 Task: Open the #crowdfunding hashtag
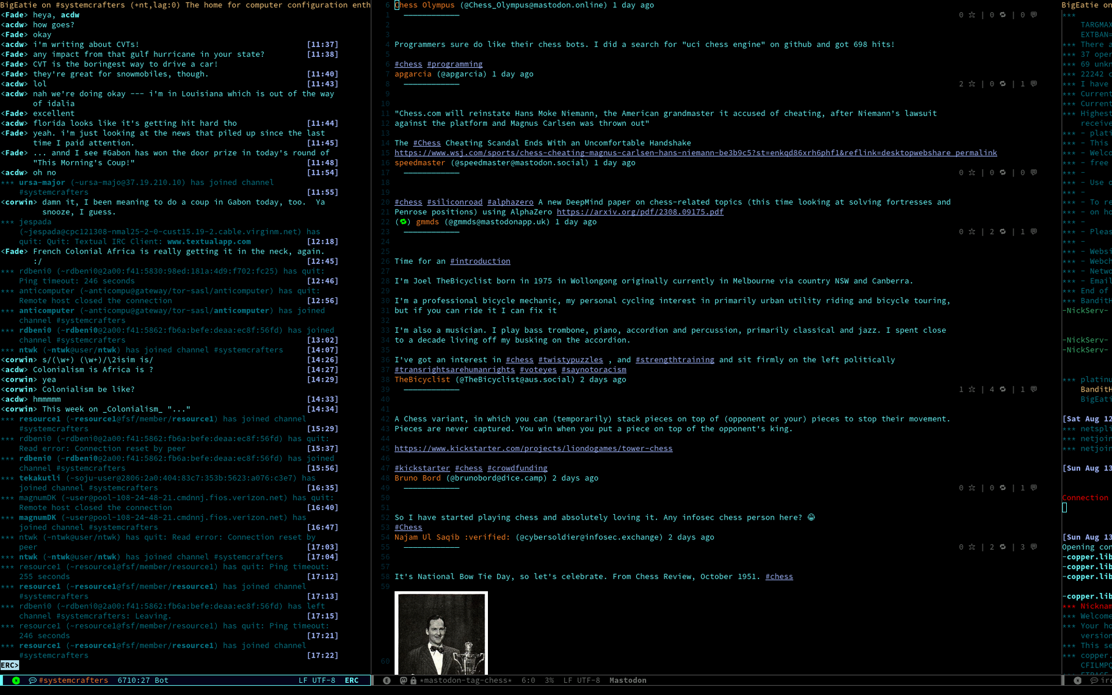pyautogui.click(x=517, y=468)
